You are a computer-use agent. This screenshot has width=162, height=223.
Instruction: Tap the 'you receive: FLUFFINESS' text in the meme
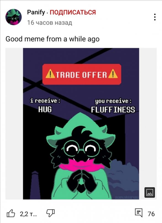click(113, 106)
